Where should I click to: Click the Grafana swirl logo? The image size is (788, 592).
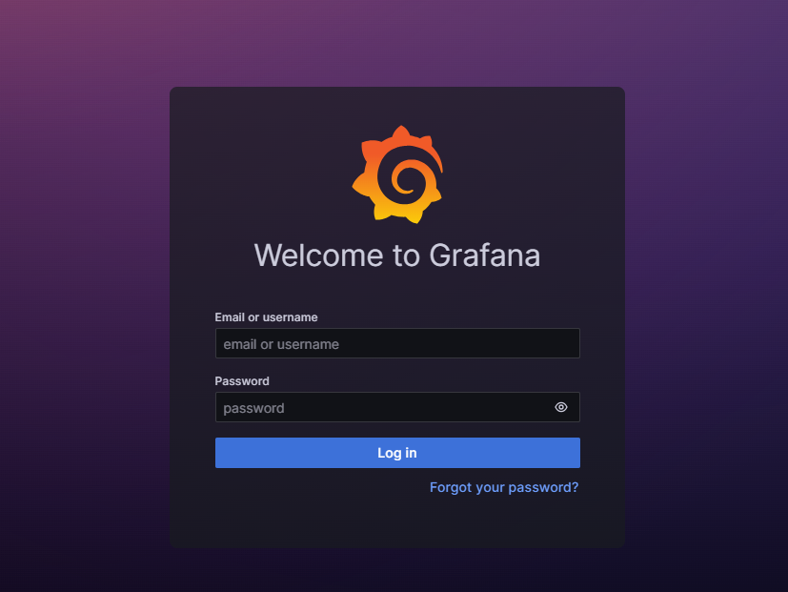[x=397, y=174]
